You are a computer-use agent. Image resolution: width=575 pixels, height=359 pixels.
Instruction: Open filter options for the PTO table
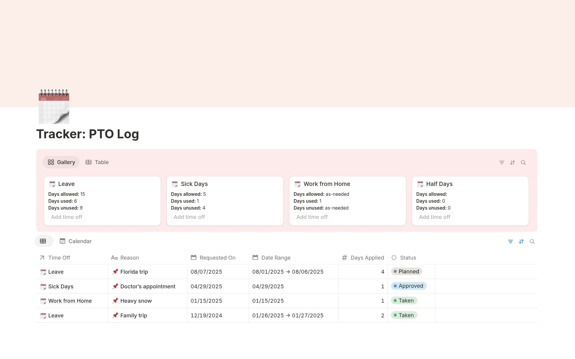(x=511, y=241)
